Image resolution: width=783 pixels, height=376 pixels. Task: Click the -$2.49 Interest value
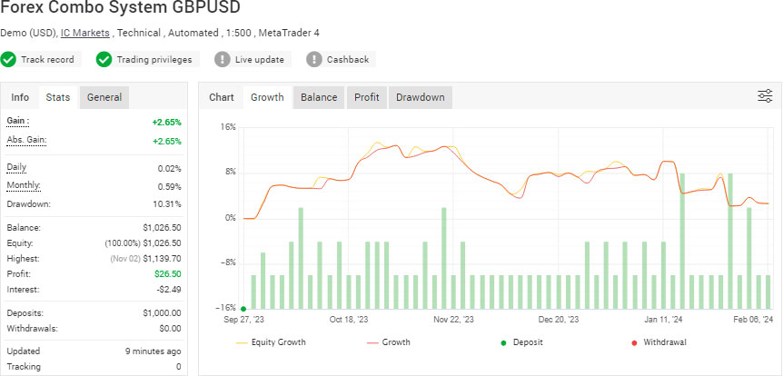pyautogui.click(x=168, y=290)
